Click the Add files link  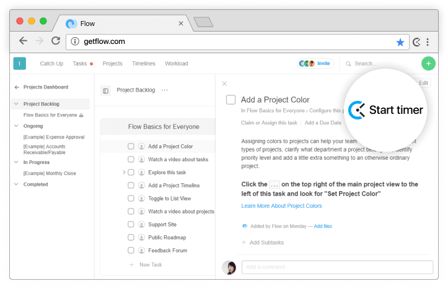[x=323, y=226]
